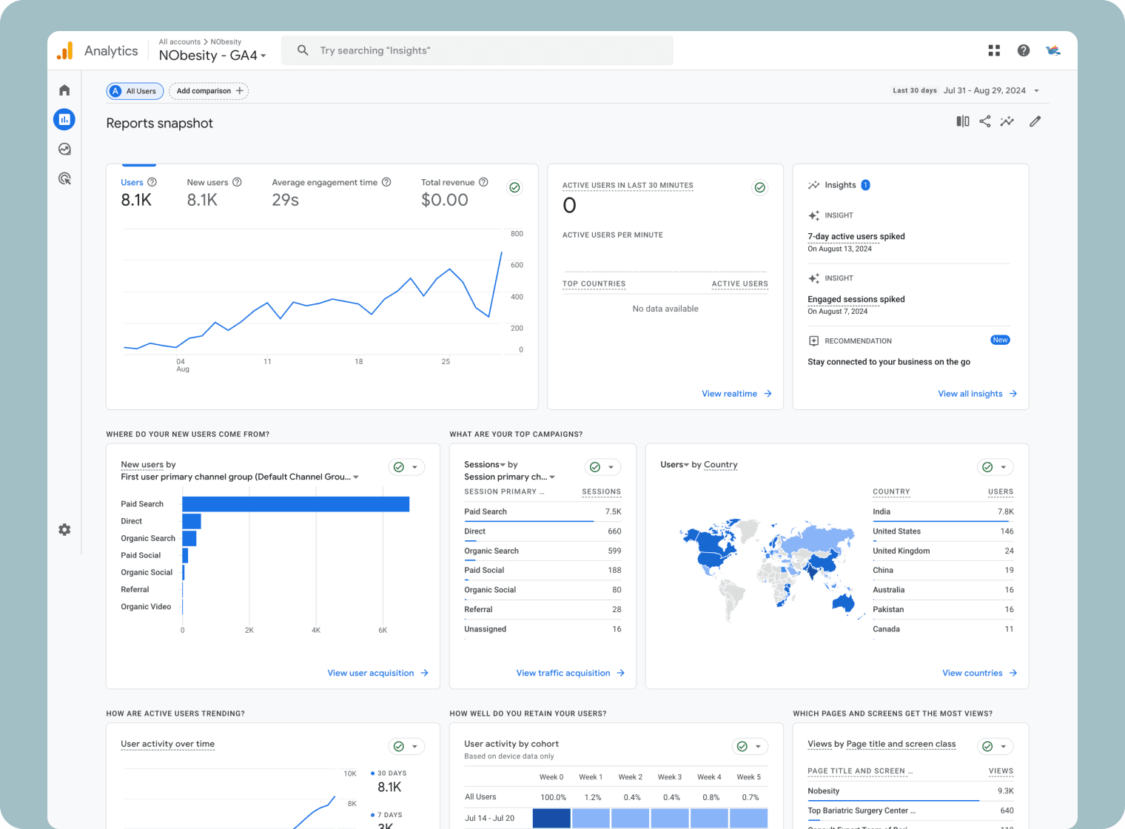Open the View traffic acquisition link
1125x829 pixels.
click(570, 673)
